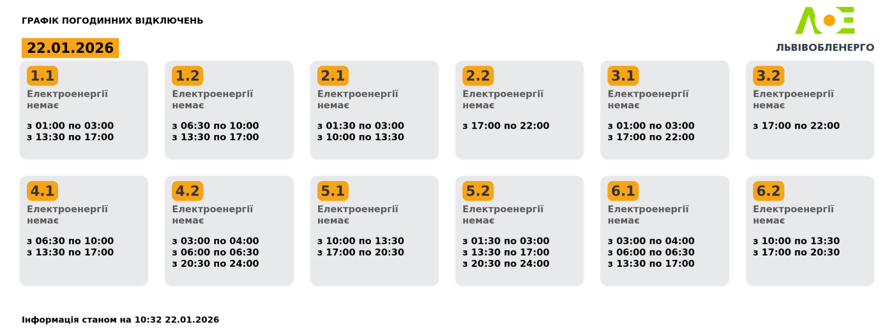
Task: Select the orange 6.2 group badge
Action: pos(768,191)
